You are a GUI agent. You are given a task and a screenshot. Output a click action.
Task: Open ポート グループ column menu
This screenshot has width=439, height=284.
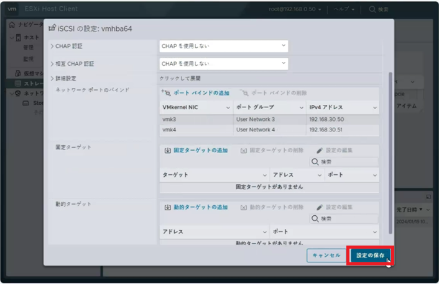point(302,108)
